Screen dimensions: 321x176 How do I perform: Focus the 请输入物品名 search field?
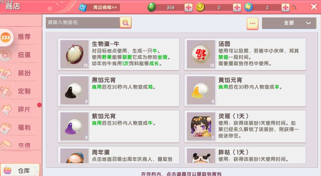[83, 23]
